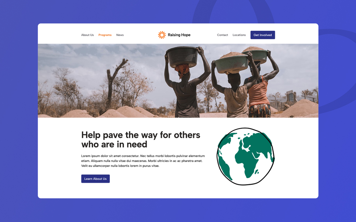Click the orange sunburst logo icon
This screenshot has width=356, height=222.
(162, 35)
